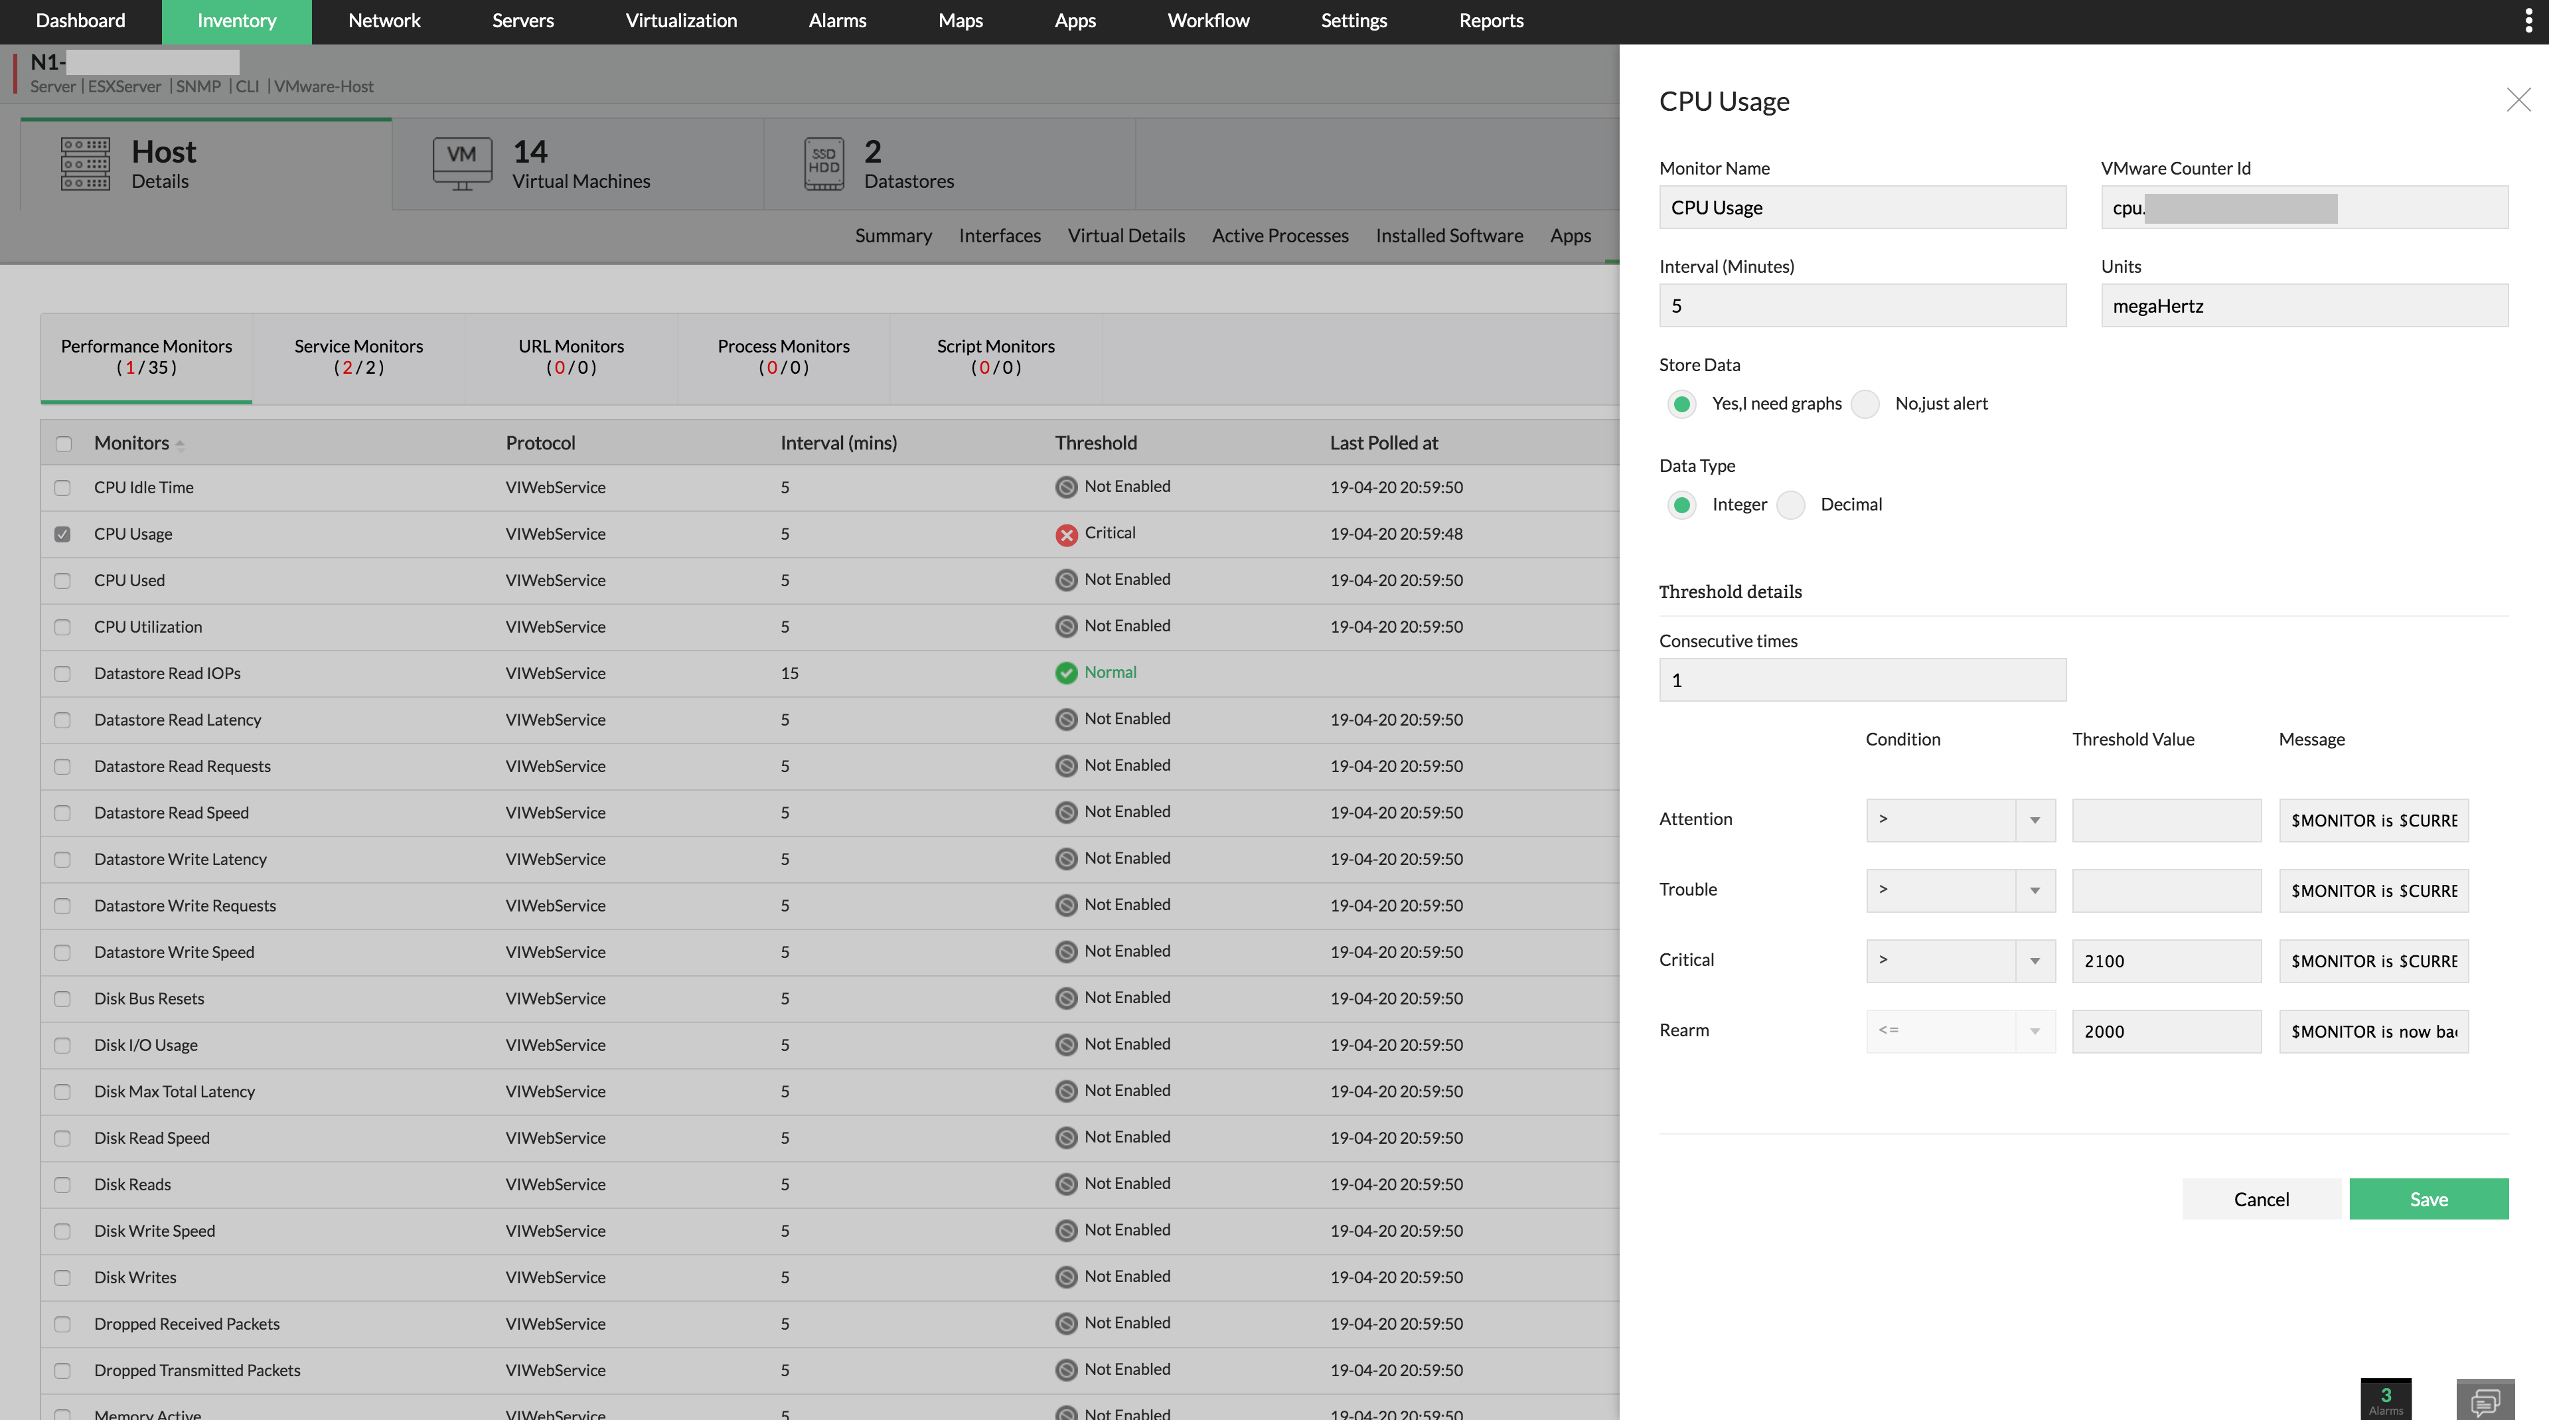Open the three-dot menu in top right corner
Viewport: 2549px width, 1420px height.
coord(2530,20)
